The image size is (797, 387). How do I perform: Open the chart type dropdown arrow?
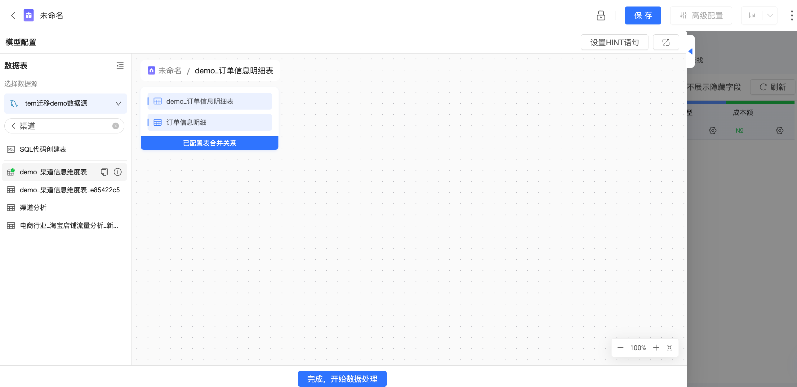point(770,15)
